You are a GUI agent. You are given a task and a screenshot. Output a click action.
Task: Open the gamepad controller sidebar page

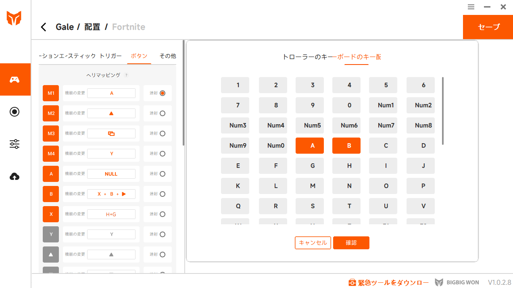coord(15,79)
